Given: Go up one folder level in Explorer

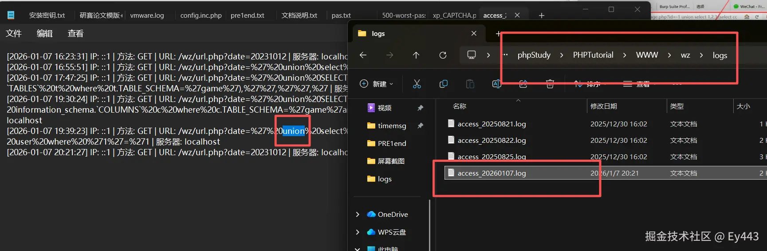Looking at the screenshot, I should click(416, 55).
